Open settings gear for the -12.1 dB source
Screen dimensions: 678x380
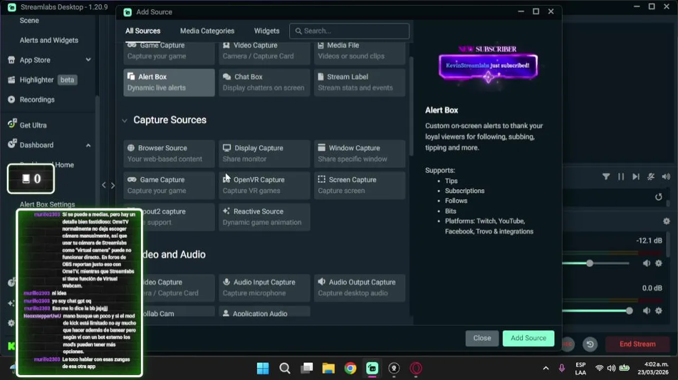click(658, 263)
